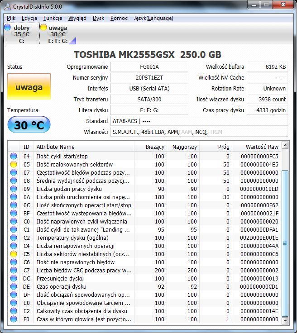Click the transfer mode field SATA/300

[x=149, y=100]
